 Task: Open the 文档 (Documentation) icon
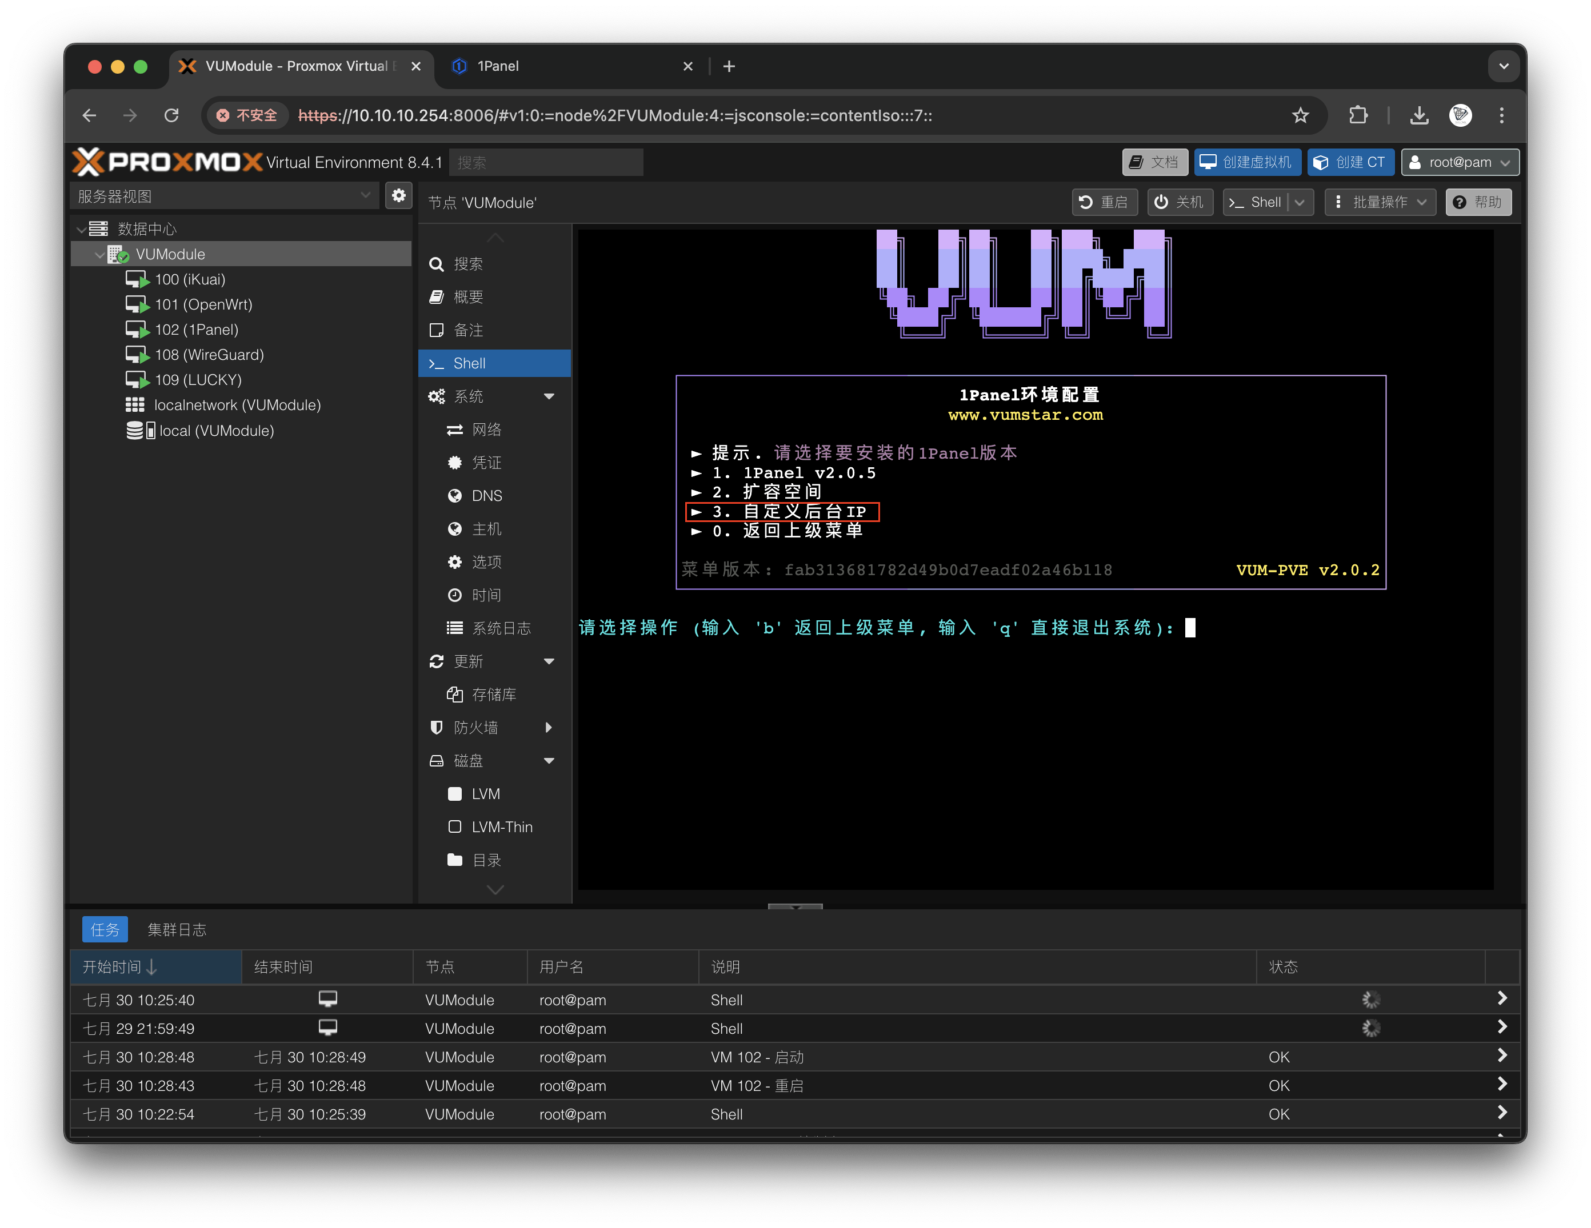(x=1137, y=162)
